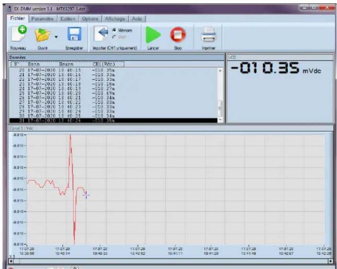Screen dimensions: 337x269
Task: Save data using the Enregistrer floppy icon
Action: tap(74, 34)
